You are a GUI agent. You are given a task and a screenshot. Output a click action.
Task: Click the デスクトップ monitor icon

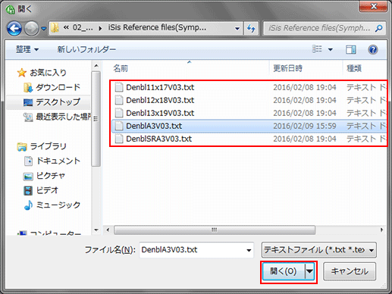[28, 102]
